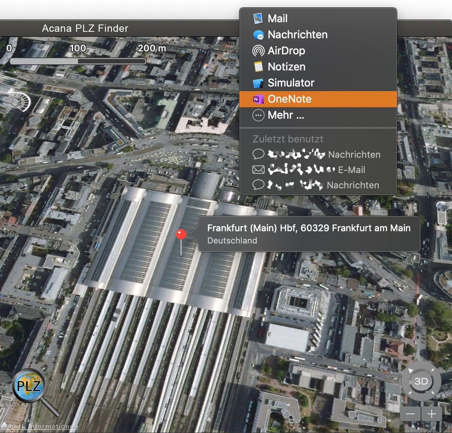Zoom in with the plus button
This screenshot has width=452, height=433.
coord(431,414)
